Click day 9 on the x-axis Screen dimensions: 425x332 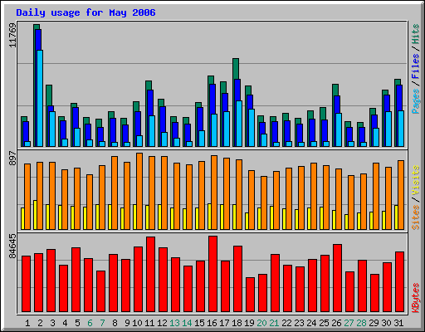click(127, 323)
